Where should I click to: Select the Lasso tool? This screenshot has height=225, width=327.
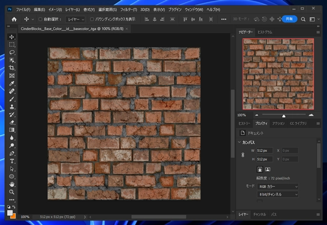coord(12,52)
